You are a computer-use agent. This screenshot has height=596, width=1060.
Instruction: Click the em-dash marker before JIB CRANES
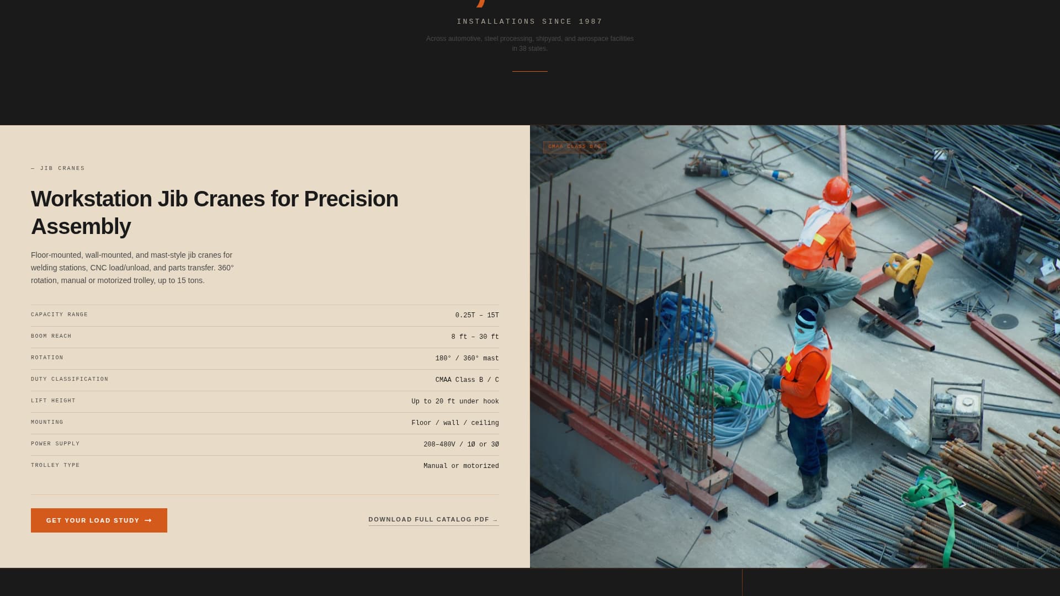click(x=33, y=168)
